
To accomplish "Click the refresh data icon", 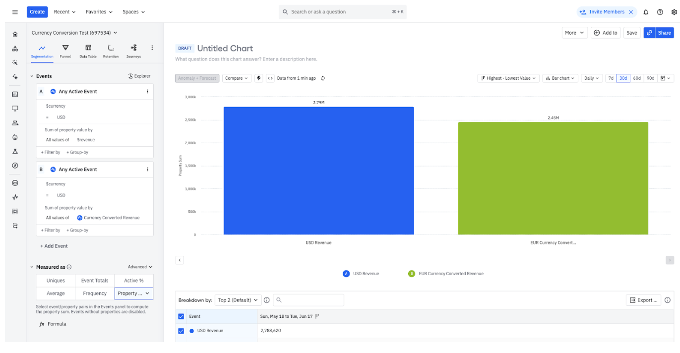I will pos(323,78).
